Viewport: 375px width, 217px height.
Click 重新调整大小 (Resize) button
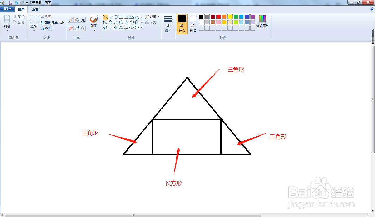[52, 22]
